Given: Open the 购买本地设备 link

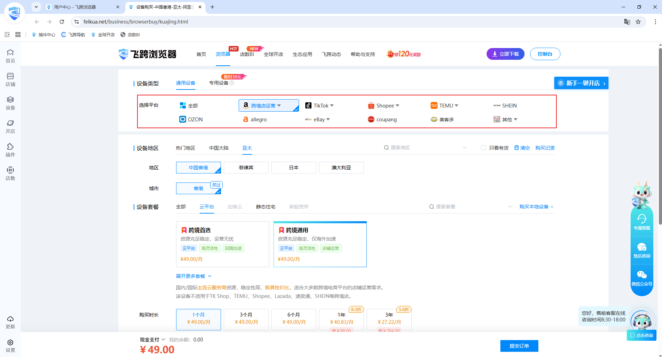Looking at the screenshot, I should (x=537, y=207).
